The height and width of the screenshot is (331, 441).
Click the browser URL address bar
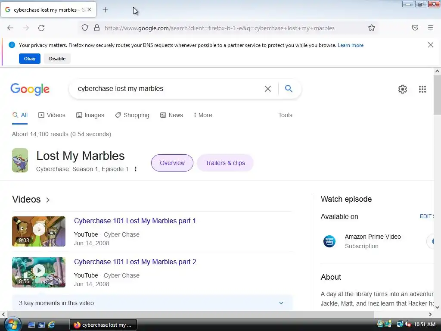click(219, 28)
